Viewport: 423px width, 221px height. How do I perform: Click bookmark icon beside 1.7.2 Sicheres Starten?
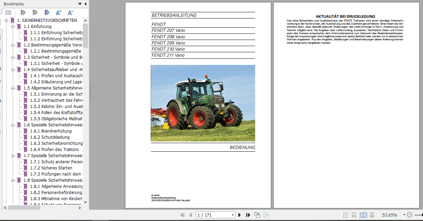[x=25, y=168]
